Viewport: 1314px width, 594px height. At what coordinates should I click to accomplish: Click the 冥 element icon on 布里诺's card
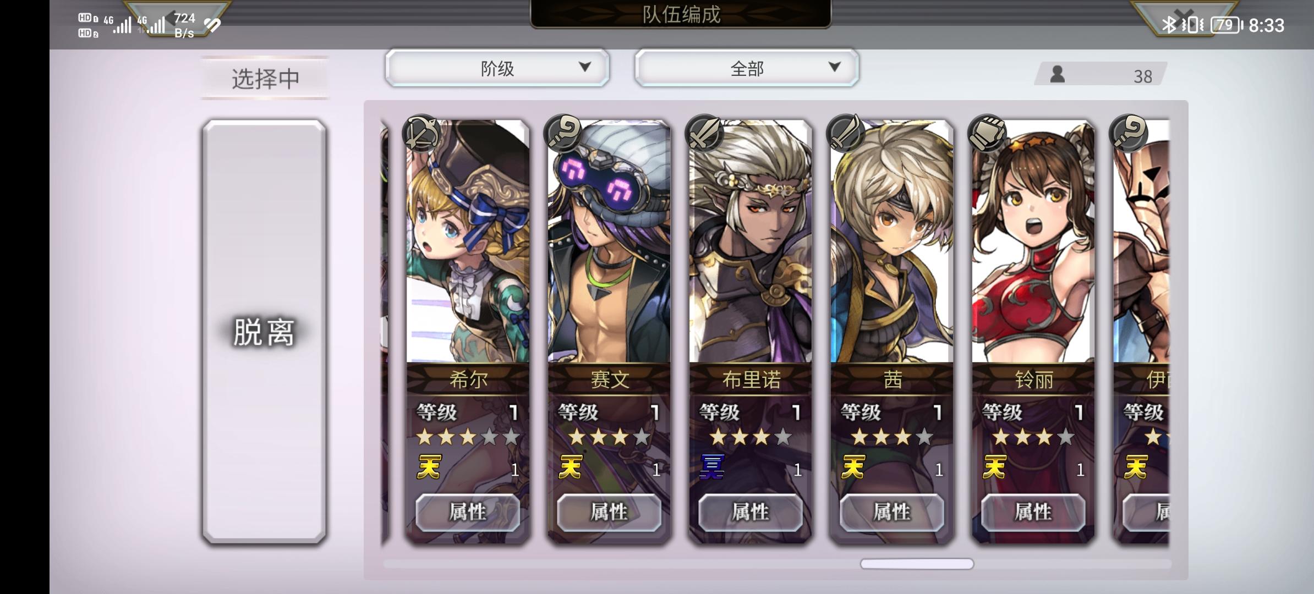click(x=711, y=468)
